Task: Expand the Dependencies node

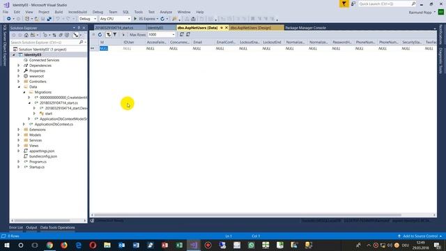Action: [19, 66]
